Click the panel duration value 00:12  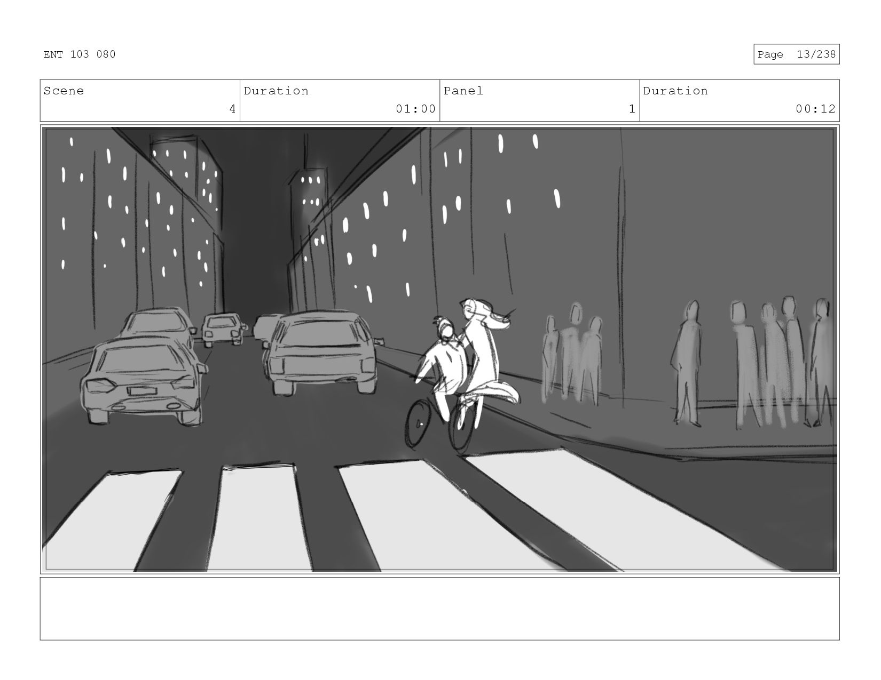[x=815, y=109]
